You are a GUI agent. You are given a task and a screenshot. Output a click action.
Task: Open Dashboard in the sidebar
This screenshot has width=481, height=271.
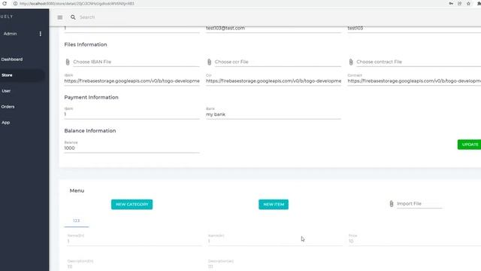point(12,59)
